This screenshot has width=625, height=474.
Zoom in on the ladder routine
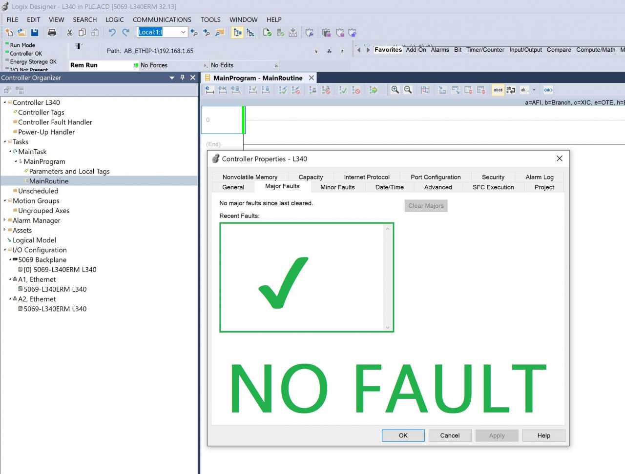tap(395, 90)
